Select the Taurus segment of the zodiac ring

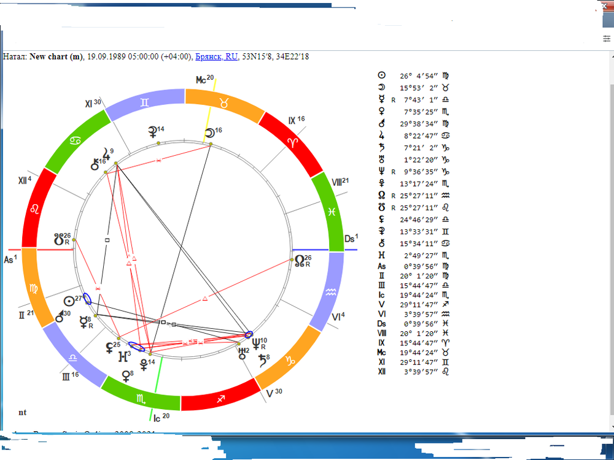coord(224,104)
